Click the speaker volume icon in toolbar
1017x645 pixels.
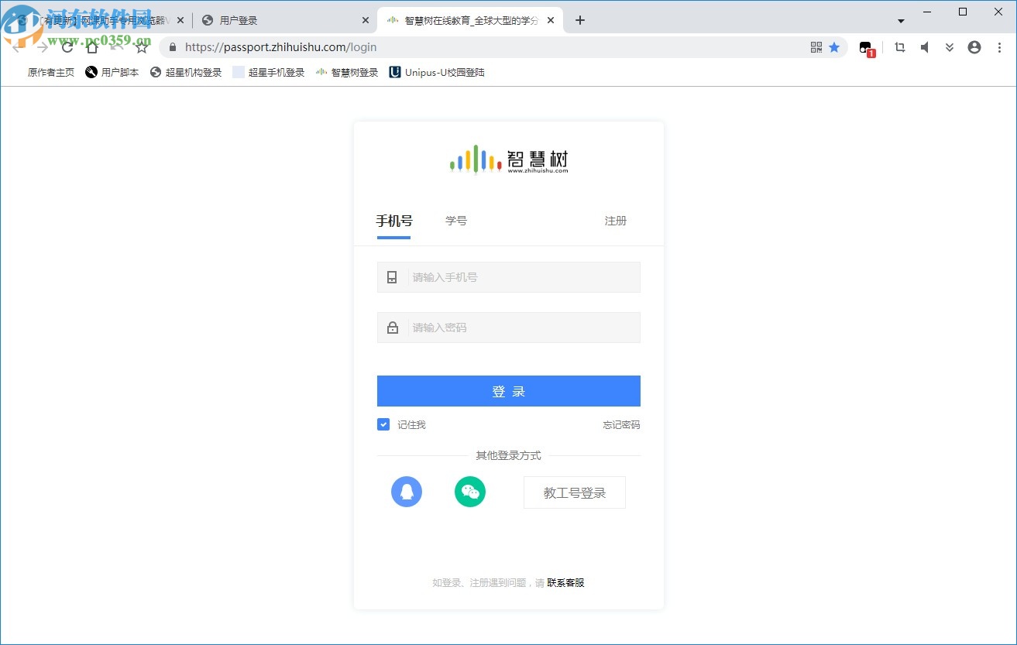click(x=924, y=47)
